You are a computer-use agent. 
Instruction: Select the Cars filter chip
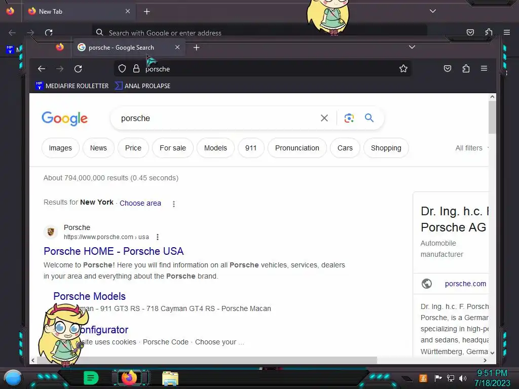[345, 148]
